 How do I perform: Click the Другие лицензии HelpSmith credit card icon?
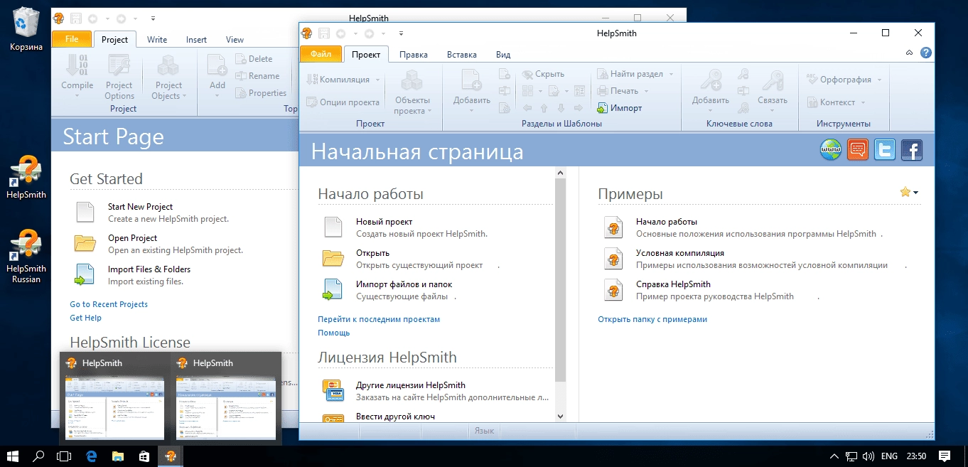(333, 390)
